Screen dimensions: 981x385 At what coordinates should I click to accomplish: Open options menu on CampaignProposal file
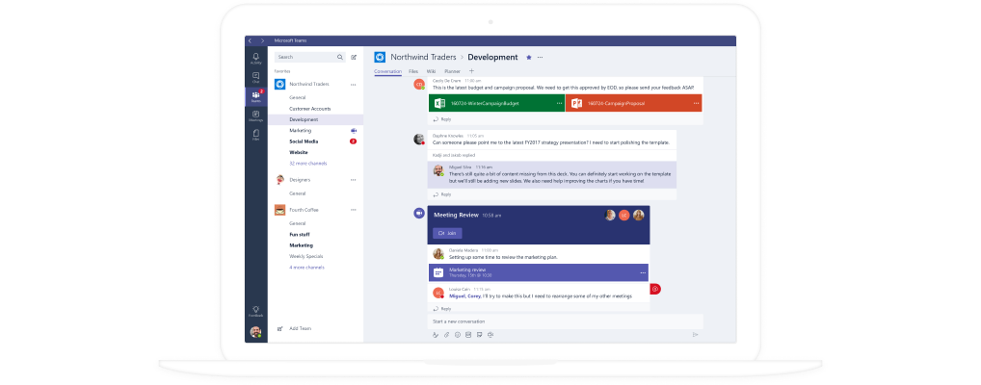(x=696, y=103)
